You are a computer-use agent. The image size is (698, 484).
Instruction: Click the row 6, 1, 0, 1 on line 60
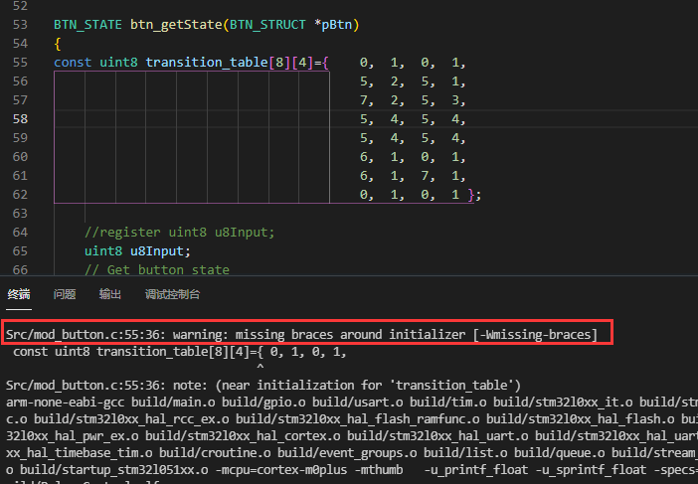coord(413,157)
